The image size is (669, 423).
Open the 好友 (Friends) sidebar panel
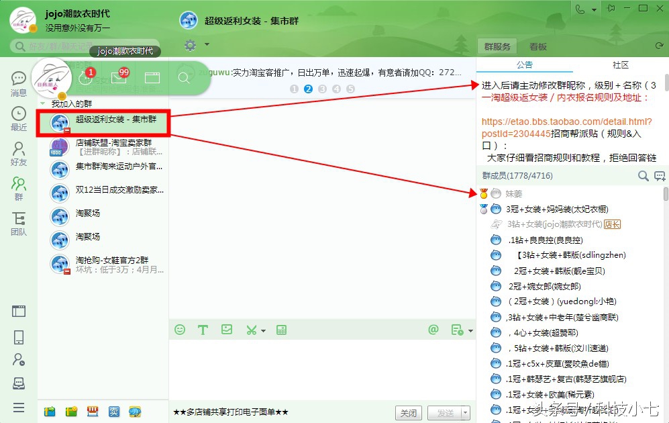click(x=18, y=153)
